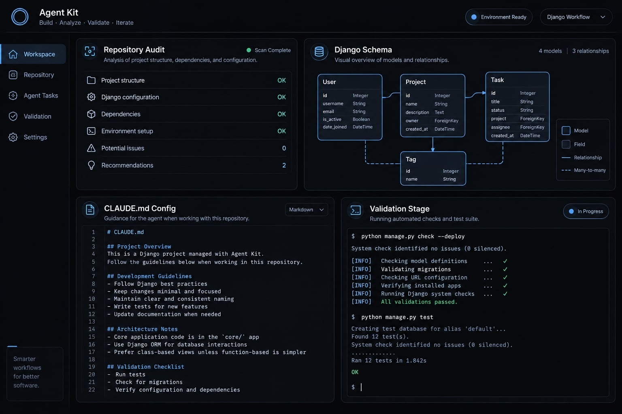The image size is (622, 414).
Task: Click the Recommendations lightbulb icon
Action: (x=91, y=165)
